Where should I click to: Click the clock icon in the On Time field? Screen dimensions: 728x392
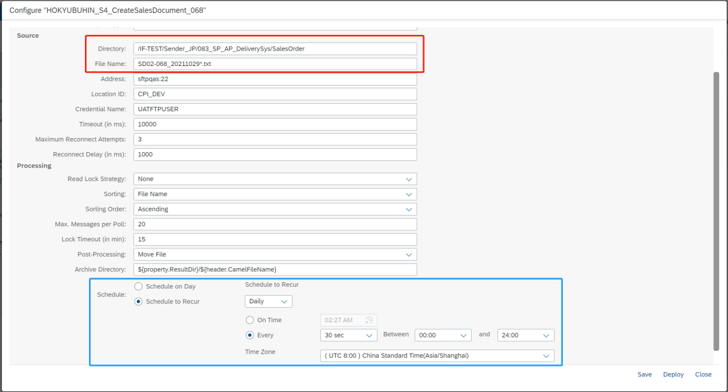tap(369, 320)
